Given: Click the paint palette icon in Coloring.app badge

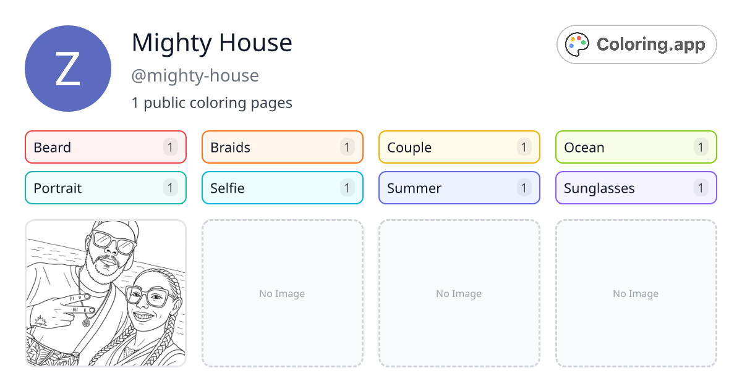Looking at the screenshot, I should [577, 44].
